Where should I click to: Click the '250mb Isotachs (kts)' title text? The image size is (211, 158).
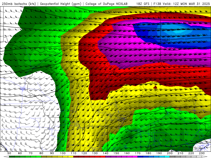click(19, 4)
